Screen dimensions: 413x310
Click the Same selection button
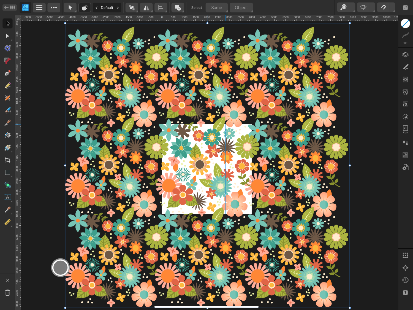pos(217,8)
